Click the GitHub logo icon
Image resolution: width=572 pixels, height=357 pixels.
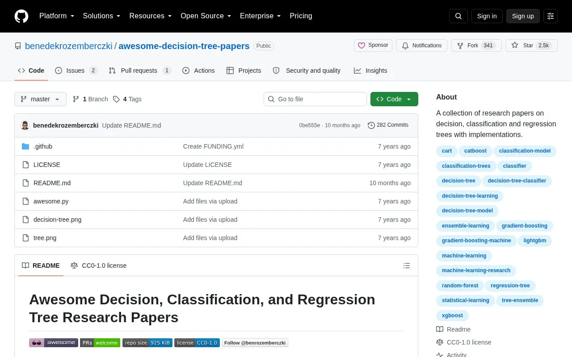[21, 16]
